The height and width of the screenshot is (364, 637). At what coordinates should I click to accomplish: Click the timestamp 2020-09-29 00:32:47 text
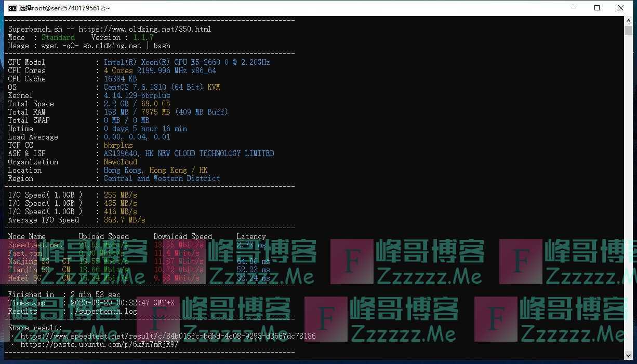coord(122,303)
